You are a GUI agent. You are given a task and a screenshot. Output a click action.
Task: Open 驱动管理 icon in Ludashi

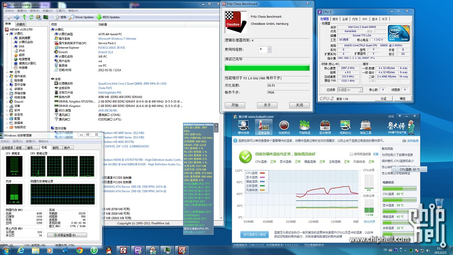(x=325, y=127)
